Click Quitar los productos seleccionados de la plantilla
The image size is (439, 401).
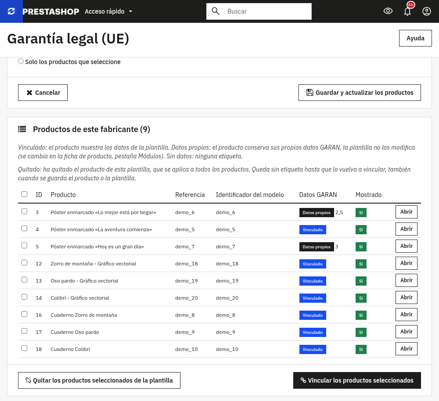coord(99,380)
